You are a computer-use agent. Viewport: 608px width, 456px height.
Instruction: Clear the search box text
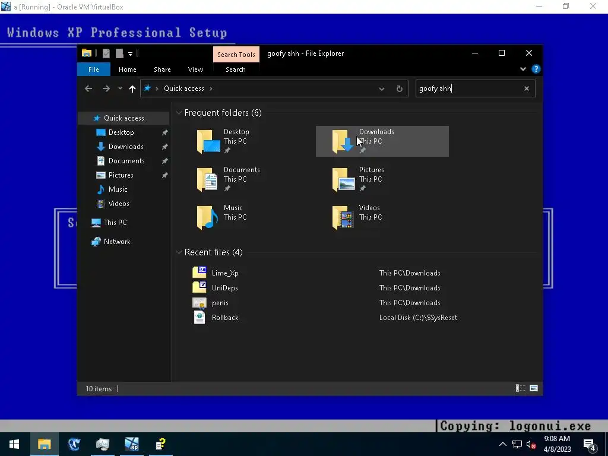pos(526,88)
